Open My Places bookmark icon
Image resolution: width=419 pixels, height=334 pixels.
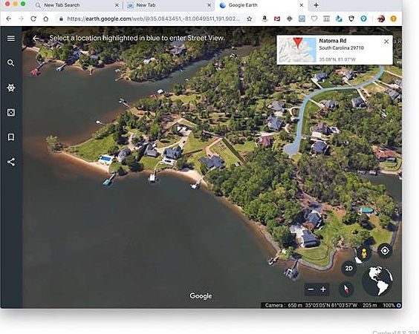[10, 137]
